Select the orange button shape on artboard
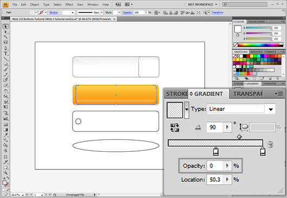The height and width of the screenshot is (198, 287). [x=116, y=95]
